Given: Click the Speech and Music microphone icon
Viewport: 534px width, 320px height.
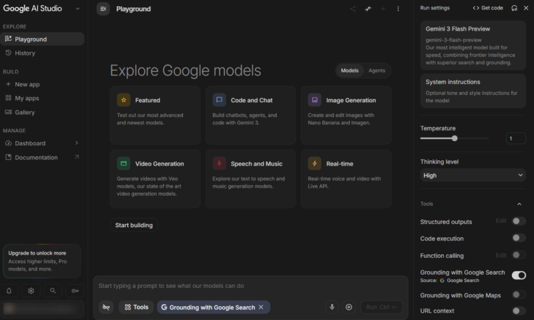Looking at the screenshot, I should tap(220, 164).
